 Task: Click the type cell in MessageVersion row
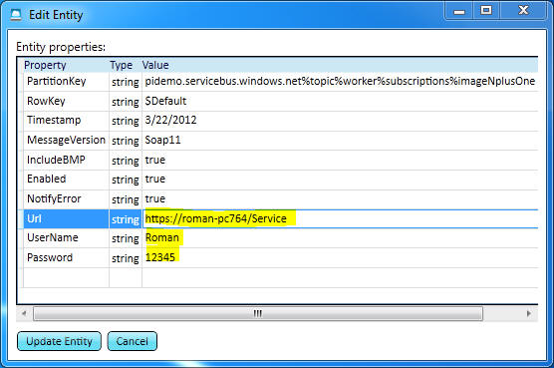[126, 141]
